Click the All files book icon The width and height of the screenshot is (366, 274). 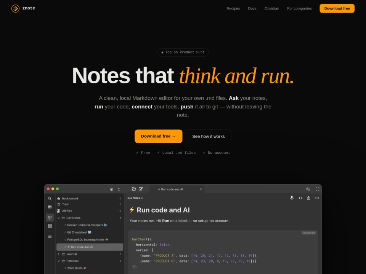(x=58, y=210)
